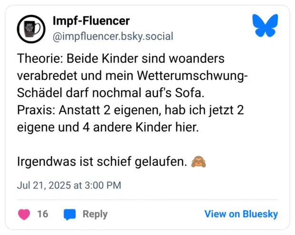295x235 pixels.
Task: Click the blue reply speech bubble icon
Action: pyautogui.click(x=70, y=214)
